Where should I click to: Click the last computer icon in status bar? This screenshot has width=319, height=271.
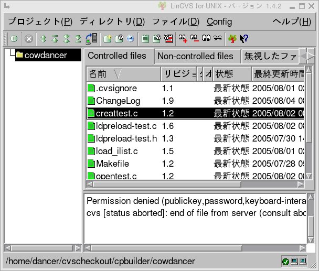[303, 262]
